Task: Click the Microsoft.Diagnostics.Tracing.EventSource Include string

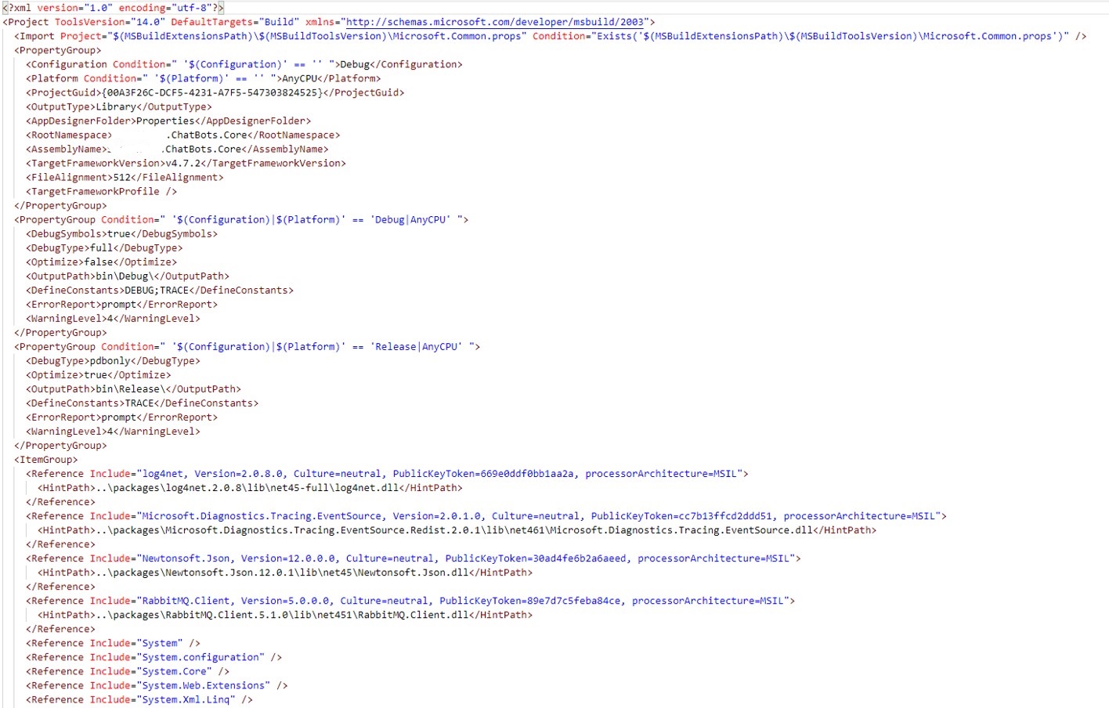Action: [539, 515]
